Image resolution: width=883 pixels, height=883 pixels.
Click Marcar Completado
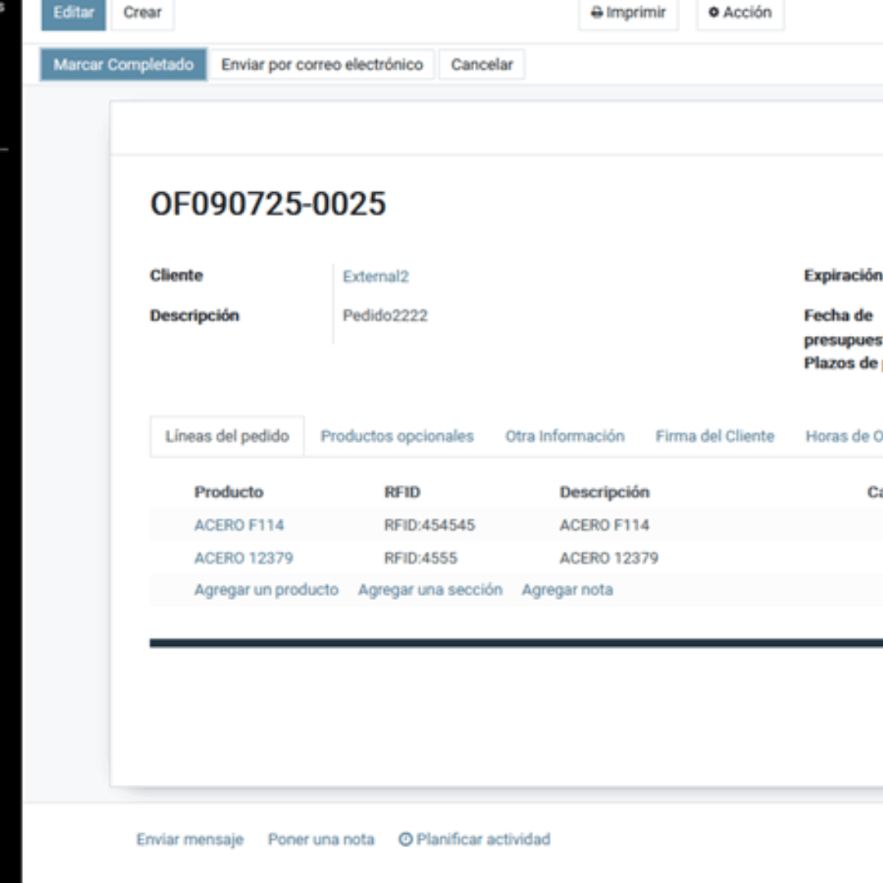point(123,65)
